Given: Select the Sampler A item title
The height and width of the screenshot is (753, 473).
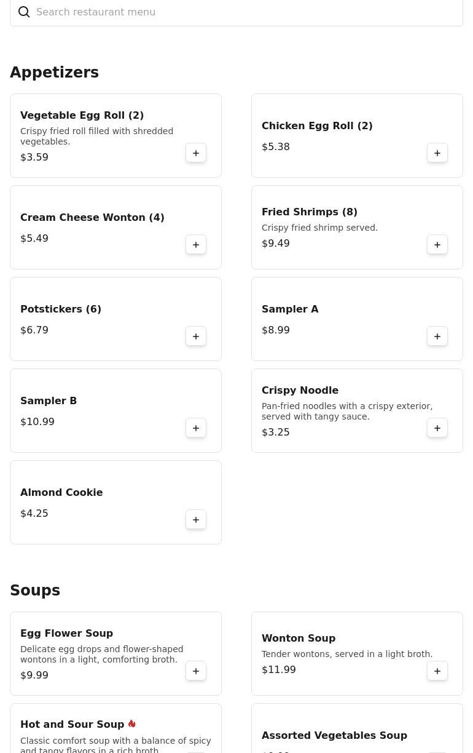Looking at the screenshot, I should coord(290,309).
